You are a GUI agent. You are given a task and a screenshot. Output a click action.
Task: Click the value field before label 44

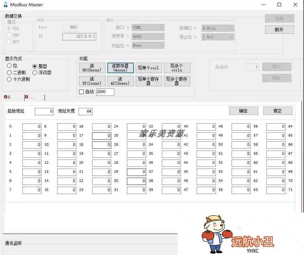pos(172,163)
